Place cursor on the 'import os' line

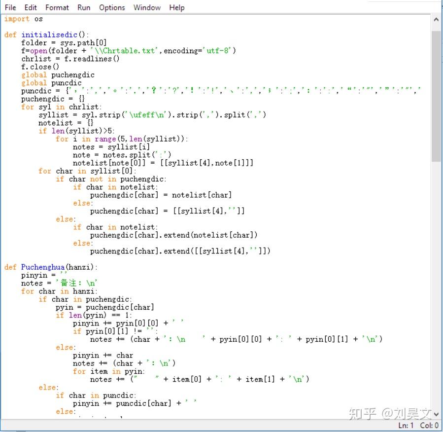pyautogui.click(x=24, y=19)
